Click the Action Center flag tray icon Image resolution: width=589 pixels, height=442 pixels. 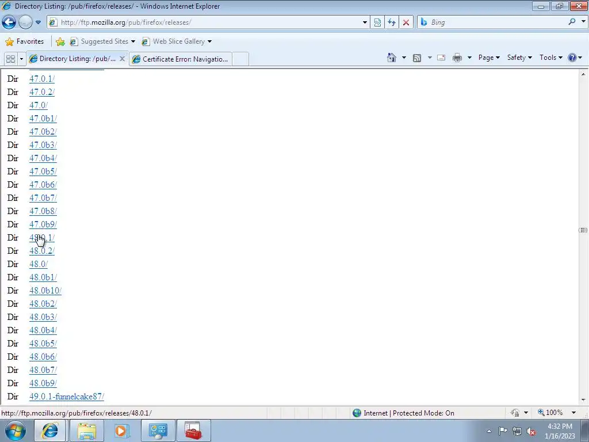click(503, 431)
